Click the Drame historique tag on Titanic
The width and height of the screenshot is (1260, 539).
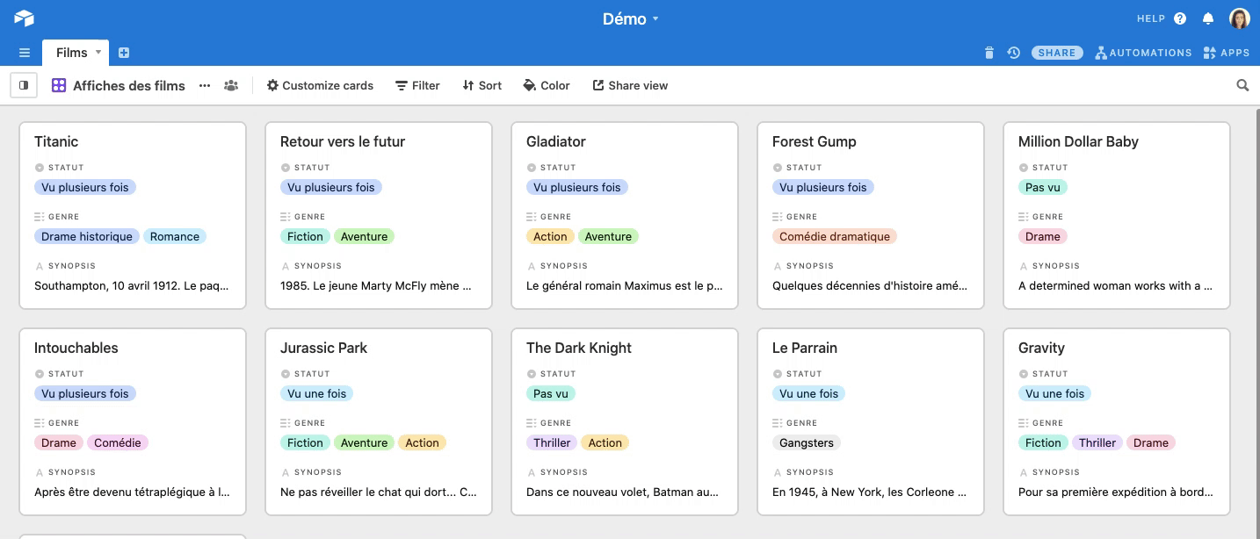87,236
